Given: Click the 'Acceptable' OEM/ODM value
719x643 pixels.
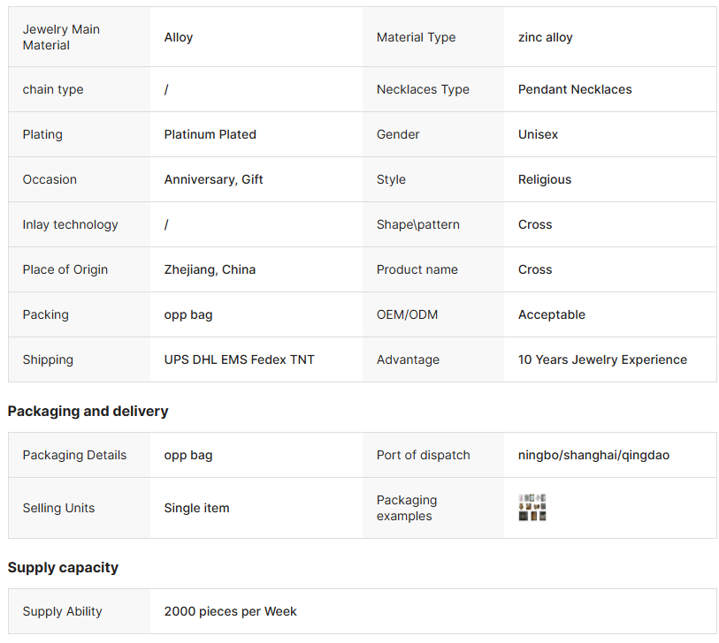Looking at the screenshot, I should tap(551, 314).
